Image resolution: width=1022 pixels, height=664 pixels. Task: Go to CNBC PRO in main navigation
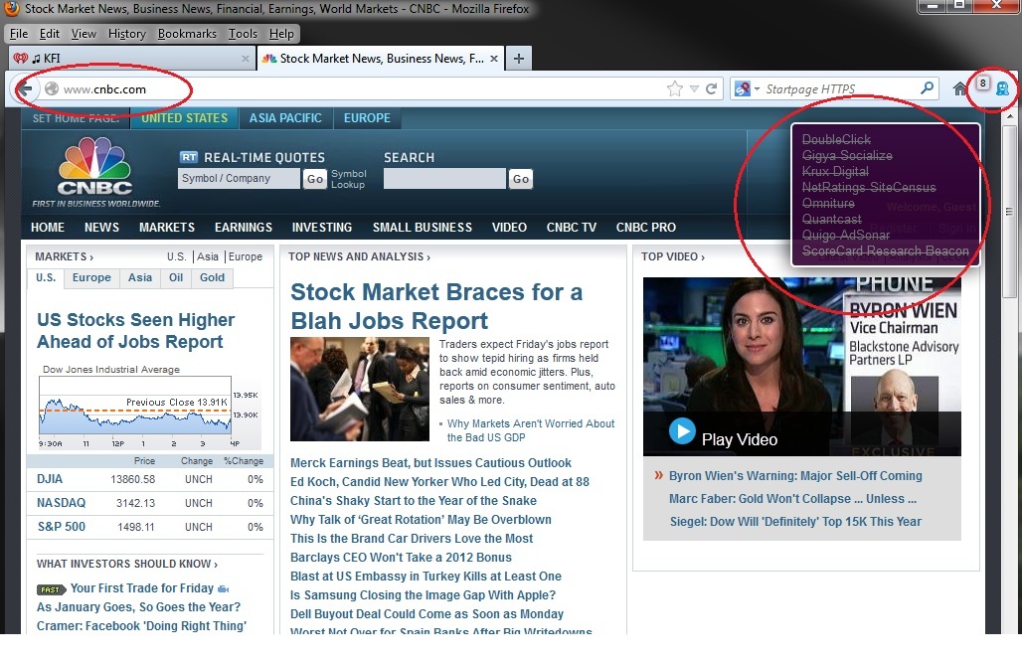(x=646, y=228)
